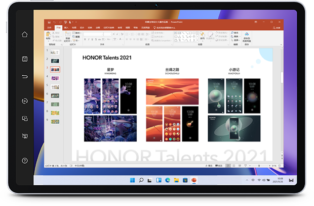Image resolution: width=314 pixels, height=206 pixels.
Task: Click zoom out minus button
Action: point(250,166)
